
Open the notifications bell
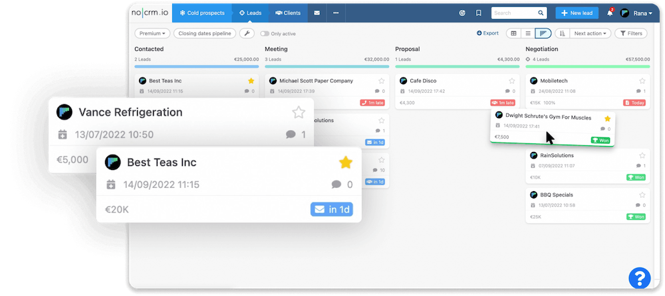[x=610, y=13]
